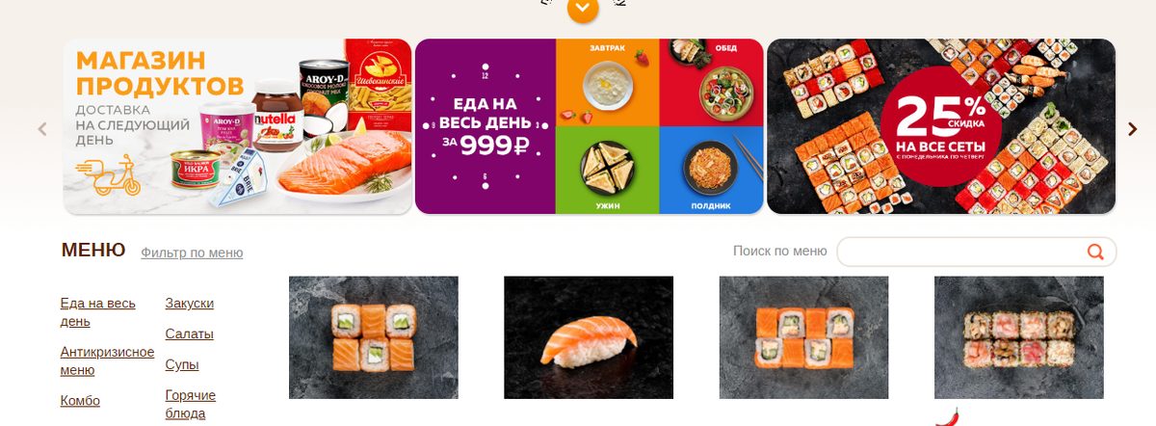1156x426 pixels.
Task: Select 'Еда на весь день' menu category
Action: [97, 312]
